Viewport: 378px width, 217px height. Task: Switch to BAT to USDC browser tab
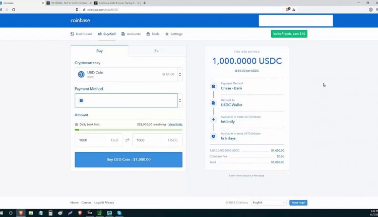click(x=69, y=3)
